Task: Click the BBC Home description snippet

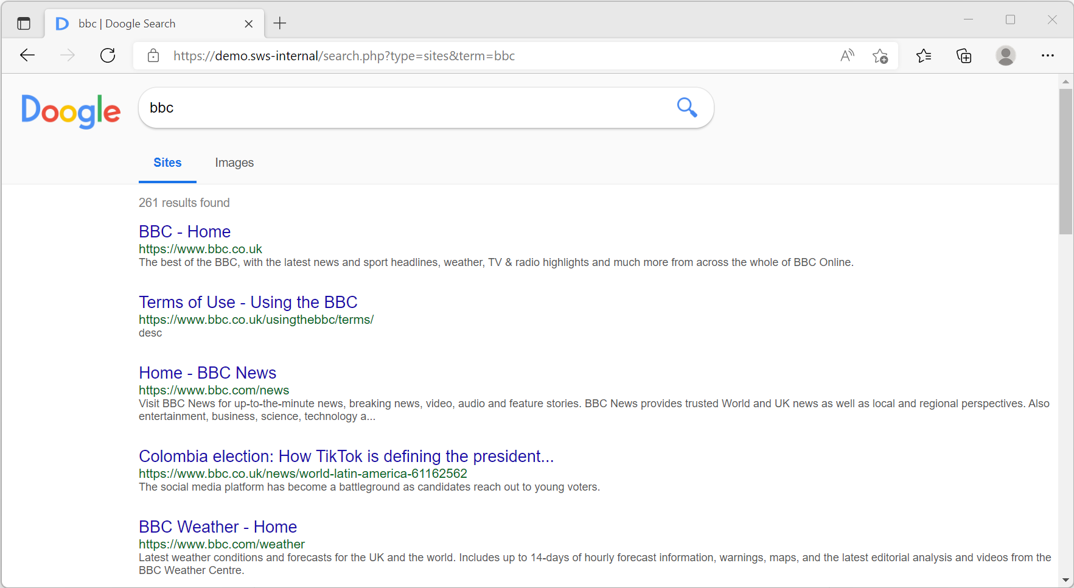Action: (x=496, y=262)
